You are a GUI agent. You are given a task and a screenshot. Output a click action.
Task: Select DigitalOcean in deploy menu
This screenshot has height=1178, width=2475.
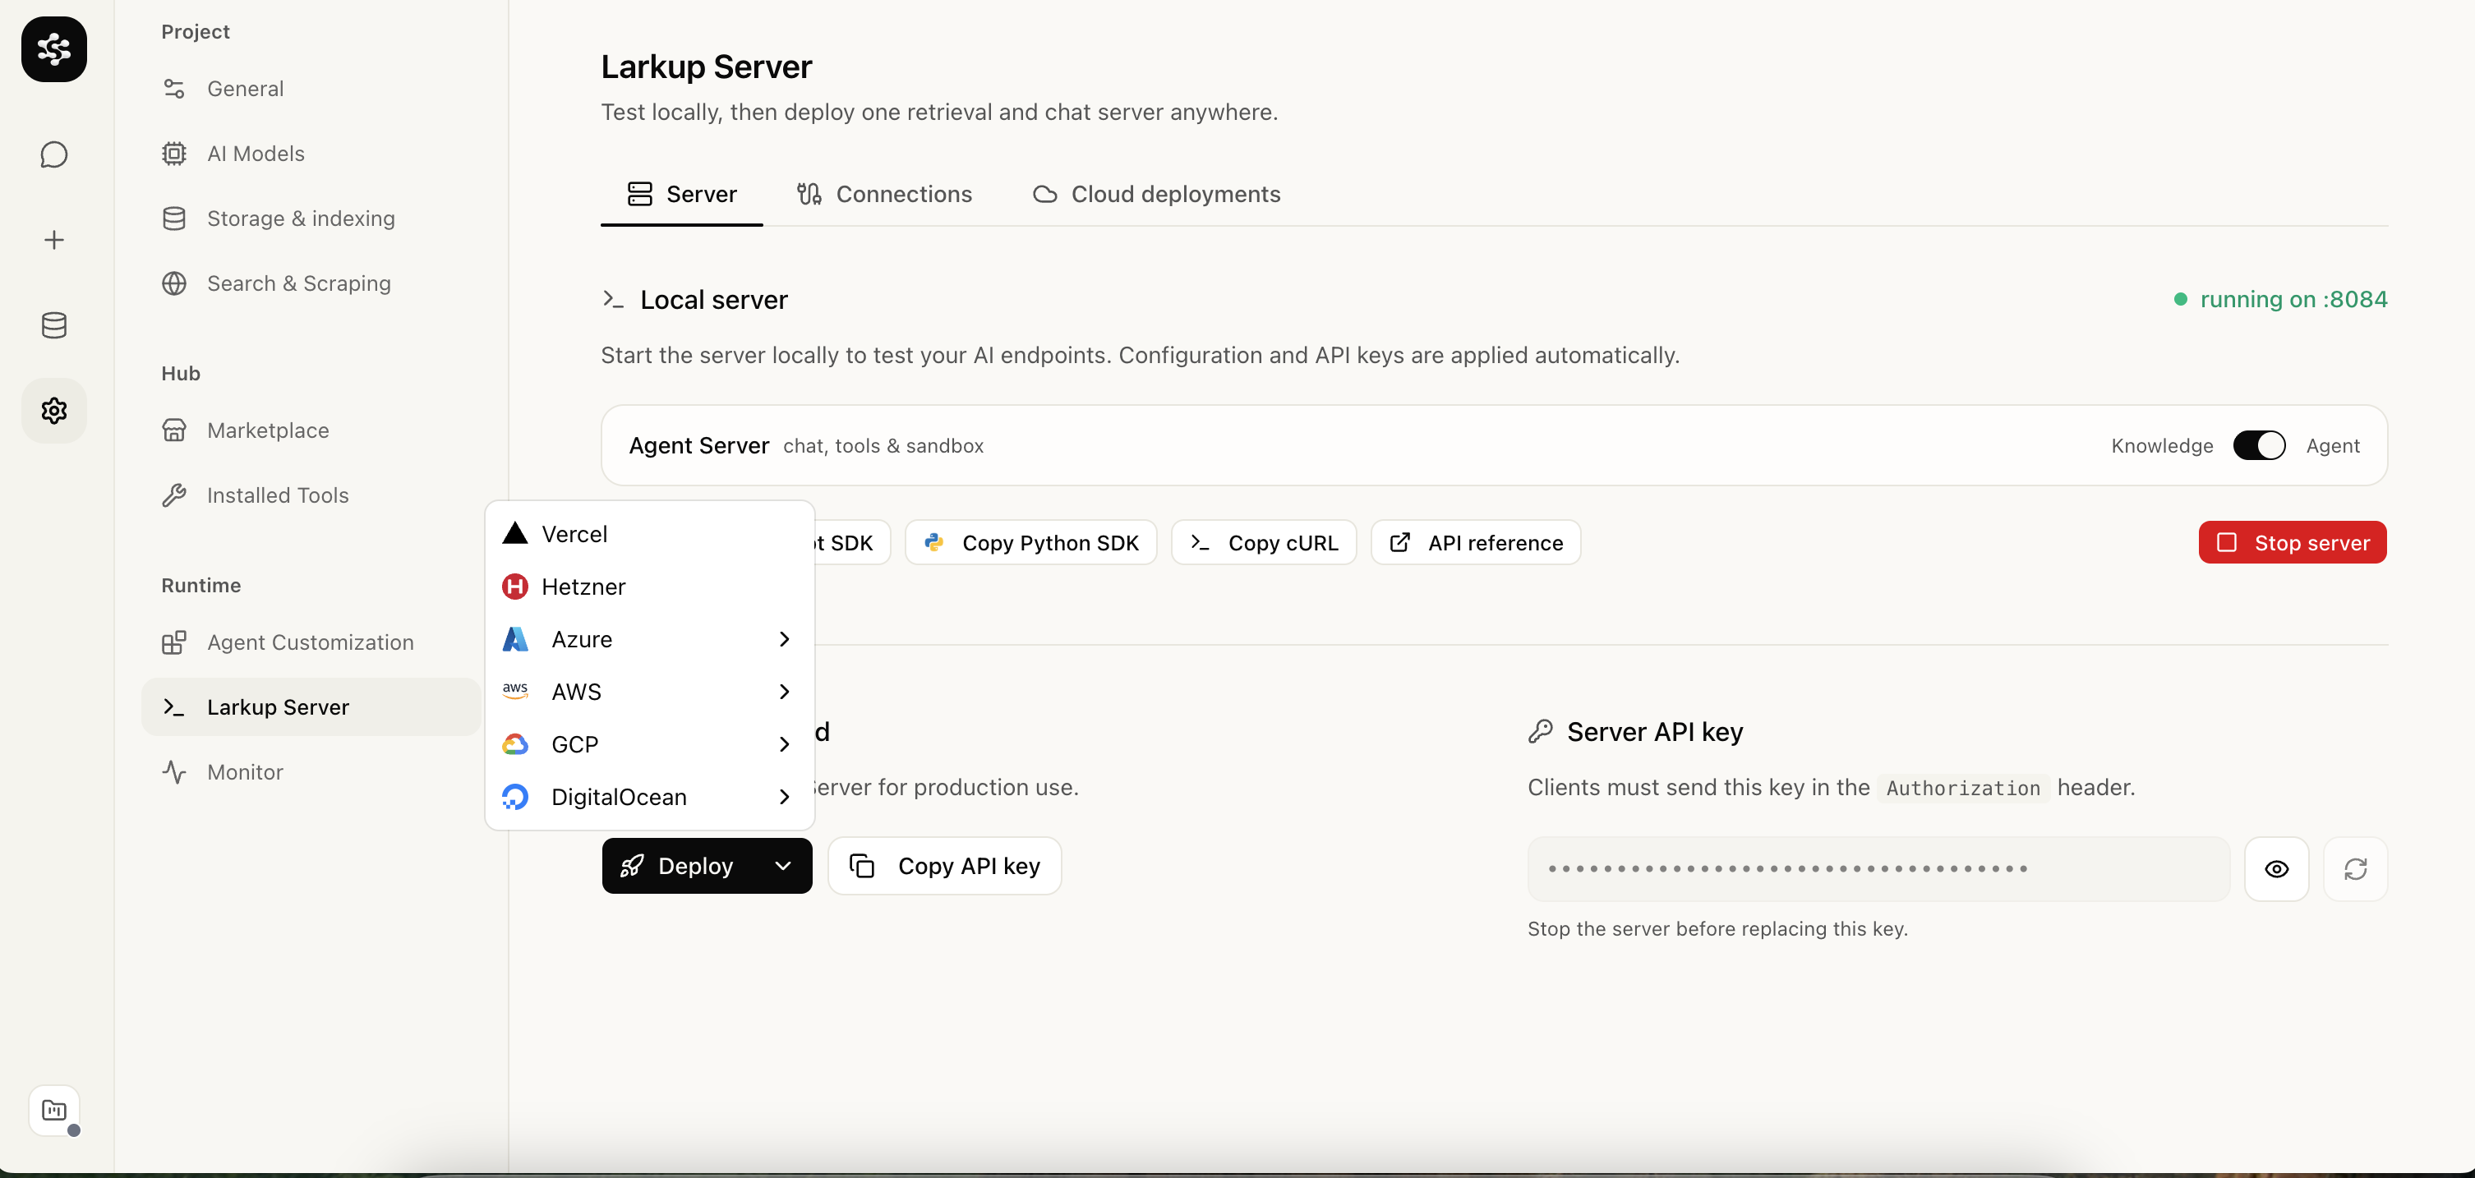pyautogui.click(x=649, y=798)
